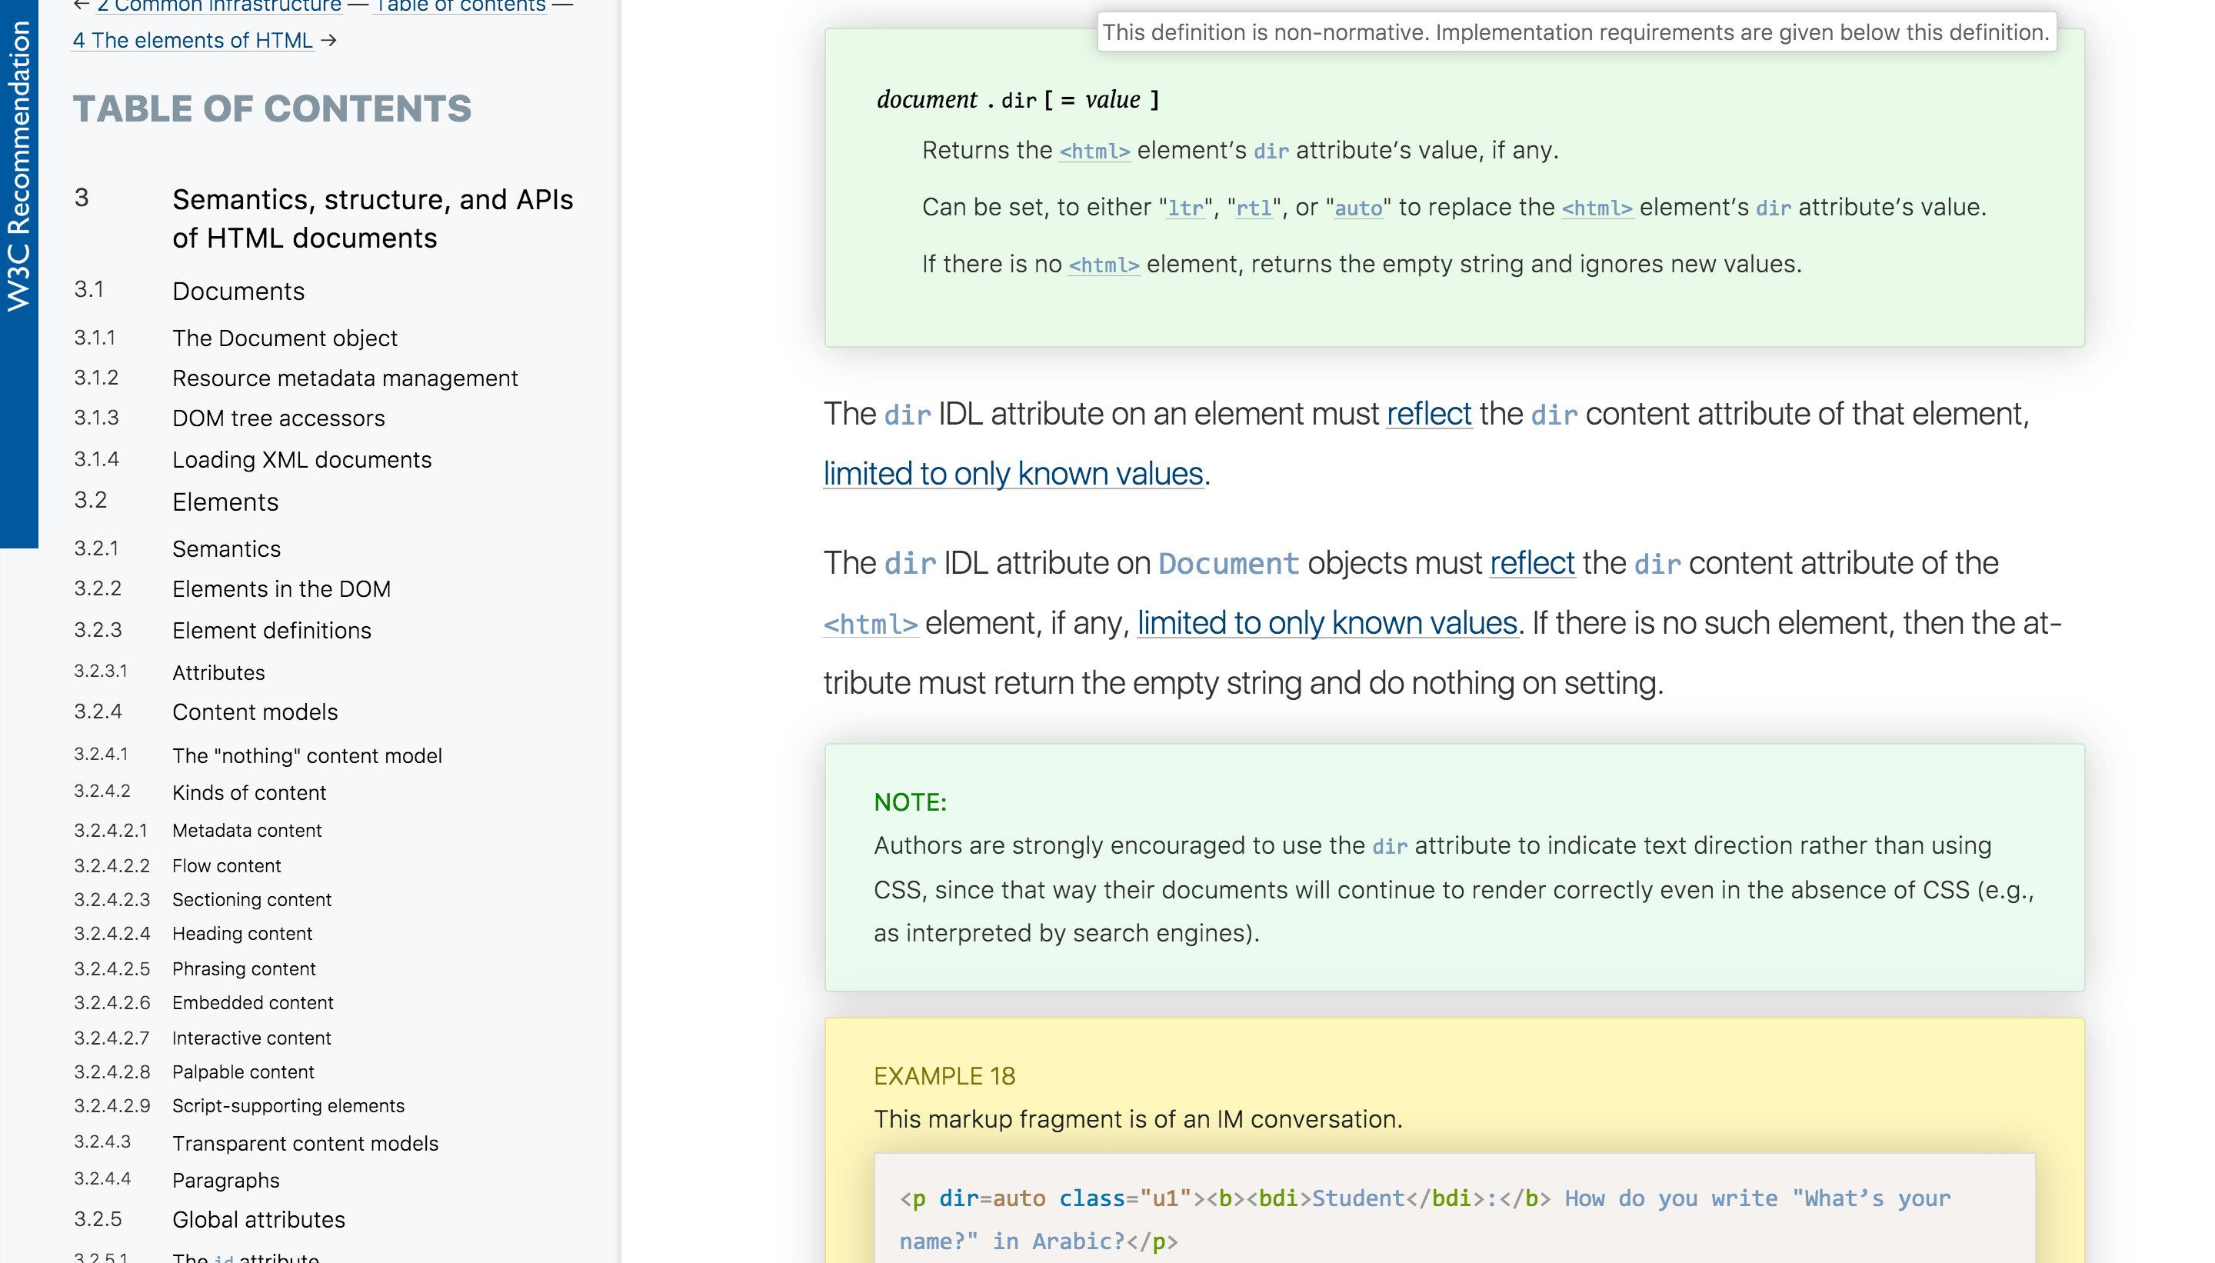Select 3.2.4.2.4 Heading content
This screenshot has width=2215, height=1263.
pos(242,933)
